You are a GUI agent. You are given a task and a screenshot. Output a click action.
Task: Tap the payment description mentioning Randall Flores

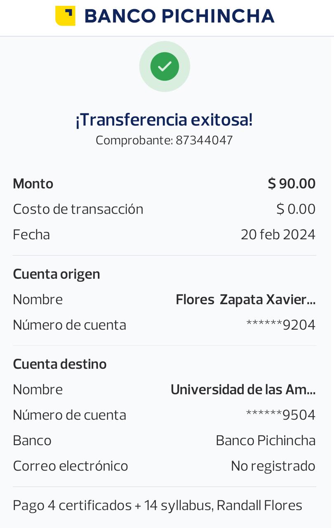158,505
